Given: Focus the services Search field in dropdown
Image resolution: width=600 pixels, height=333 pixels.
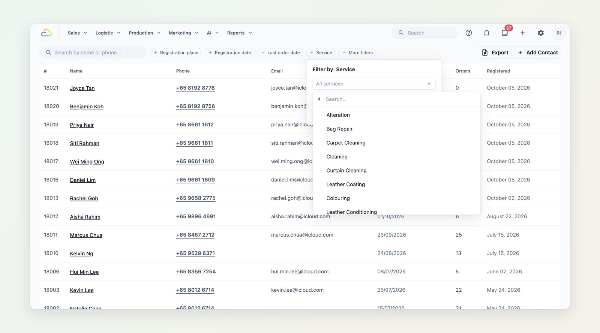Looking at the screenshot, I should [396, 99].
